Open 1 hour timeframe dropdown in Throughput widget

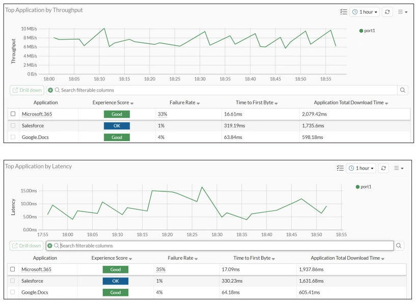pyautogui.click(x=365, y=12)
